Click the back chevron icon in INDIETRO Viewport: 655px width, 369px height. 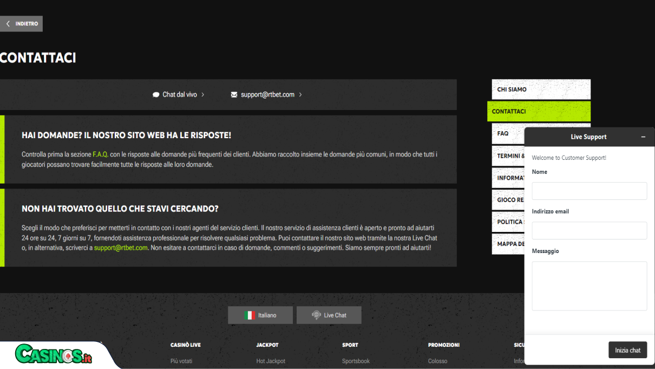tap(8, 24)
